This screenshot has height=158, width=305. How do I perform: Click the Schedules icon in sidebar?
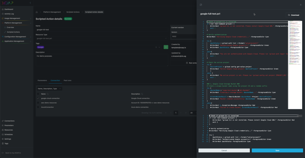[x=3, y=134]
